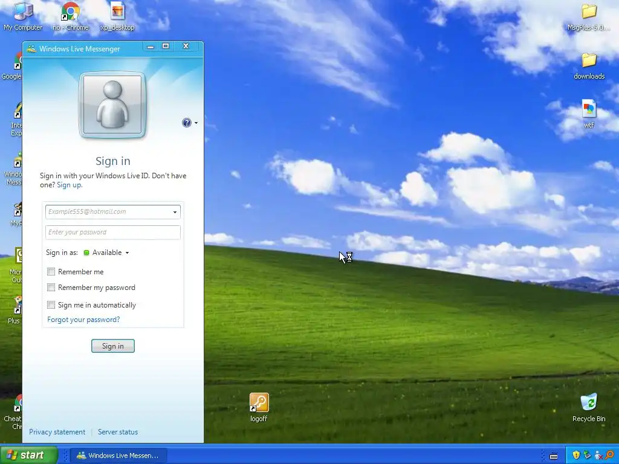The height and width of the screenshot is (464, 619).
Task: Select the Cheat desktop shortcut
Action: click(x=13, y=412)
